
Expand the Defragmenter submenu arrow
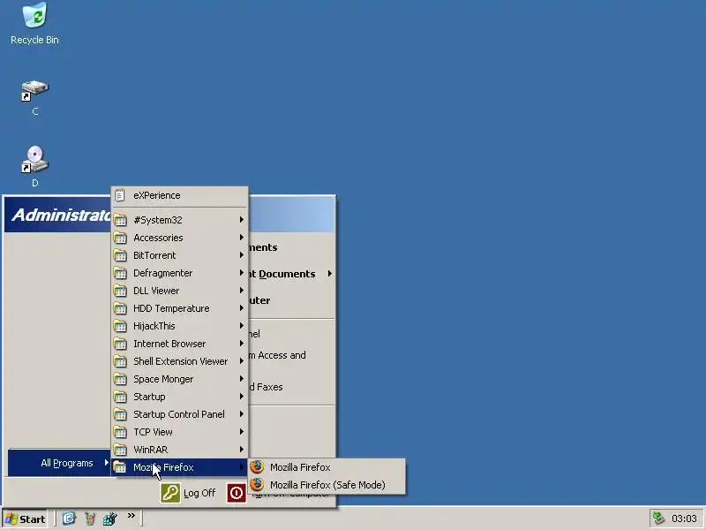[241, 273]
